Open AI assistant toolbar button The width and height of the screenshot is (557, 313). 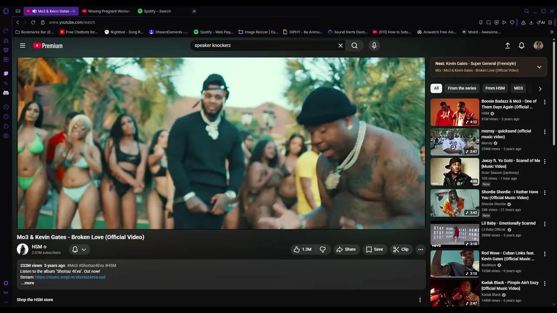pyautogui.click(x=541, y=22)
